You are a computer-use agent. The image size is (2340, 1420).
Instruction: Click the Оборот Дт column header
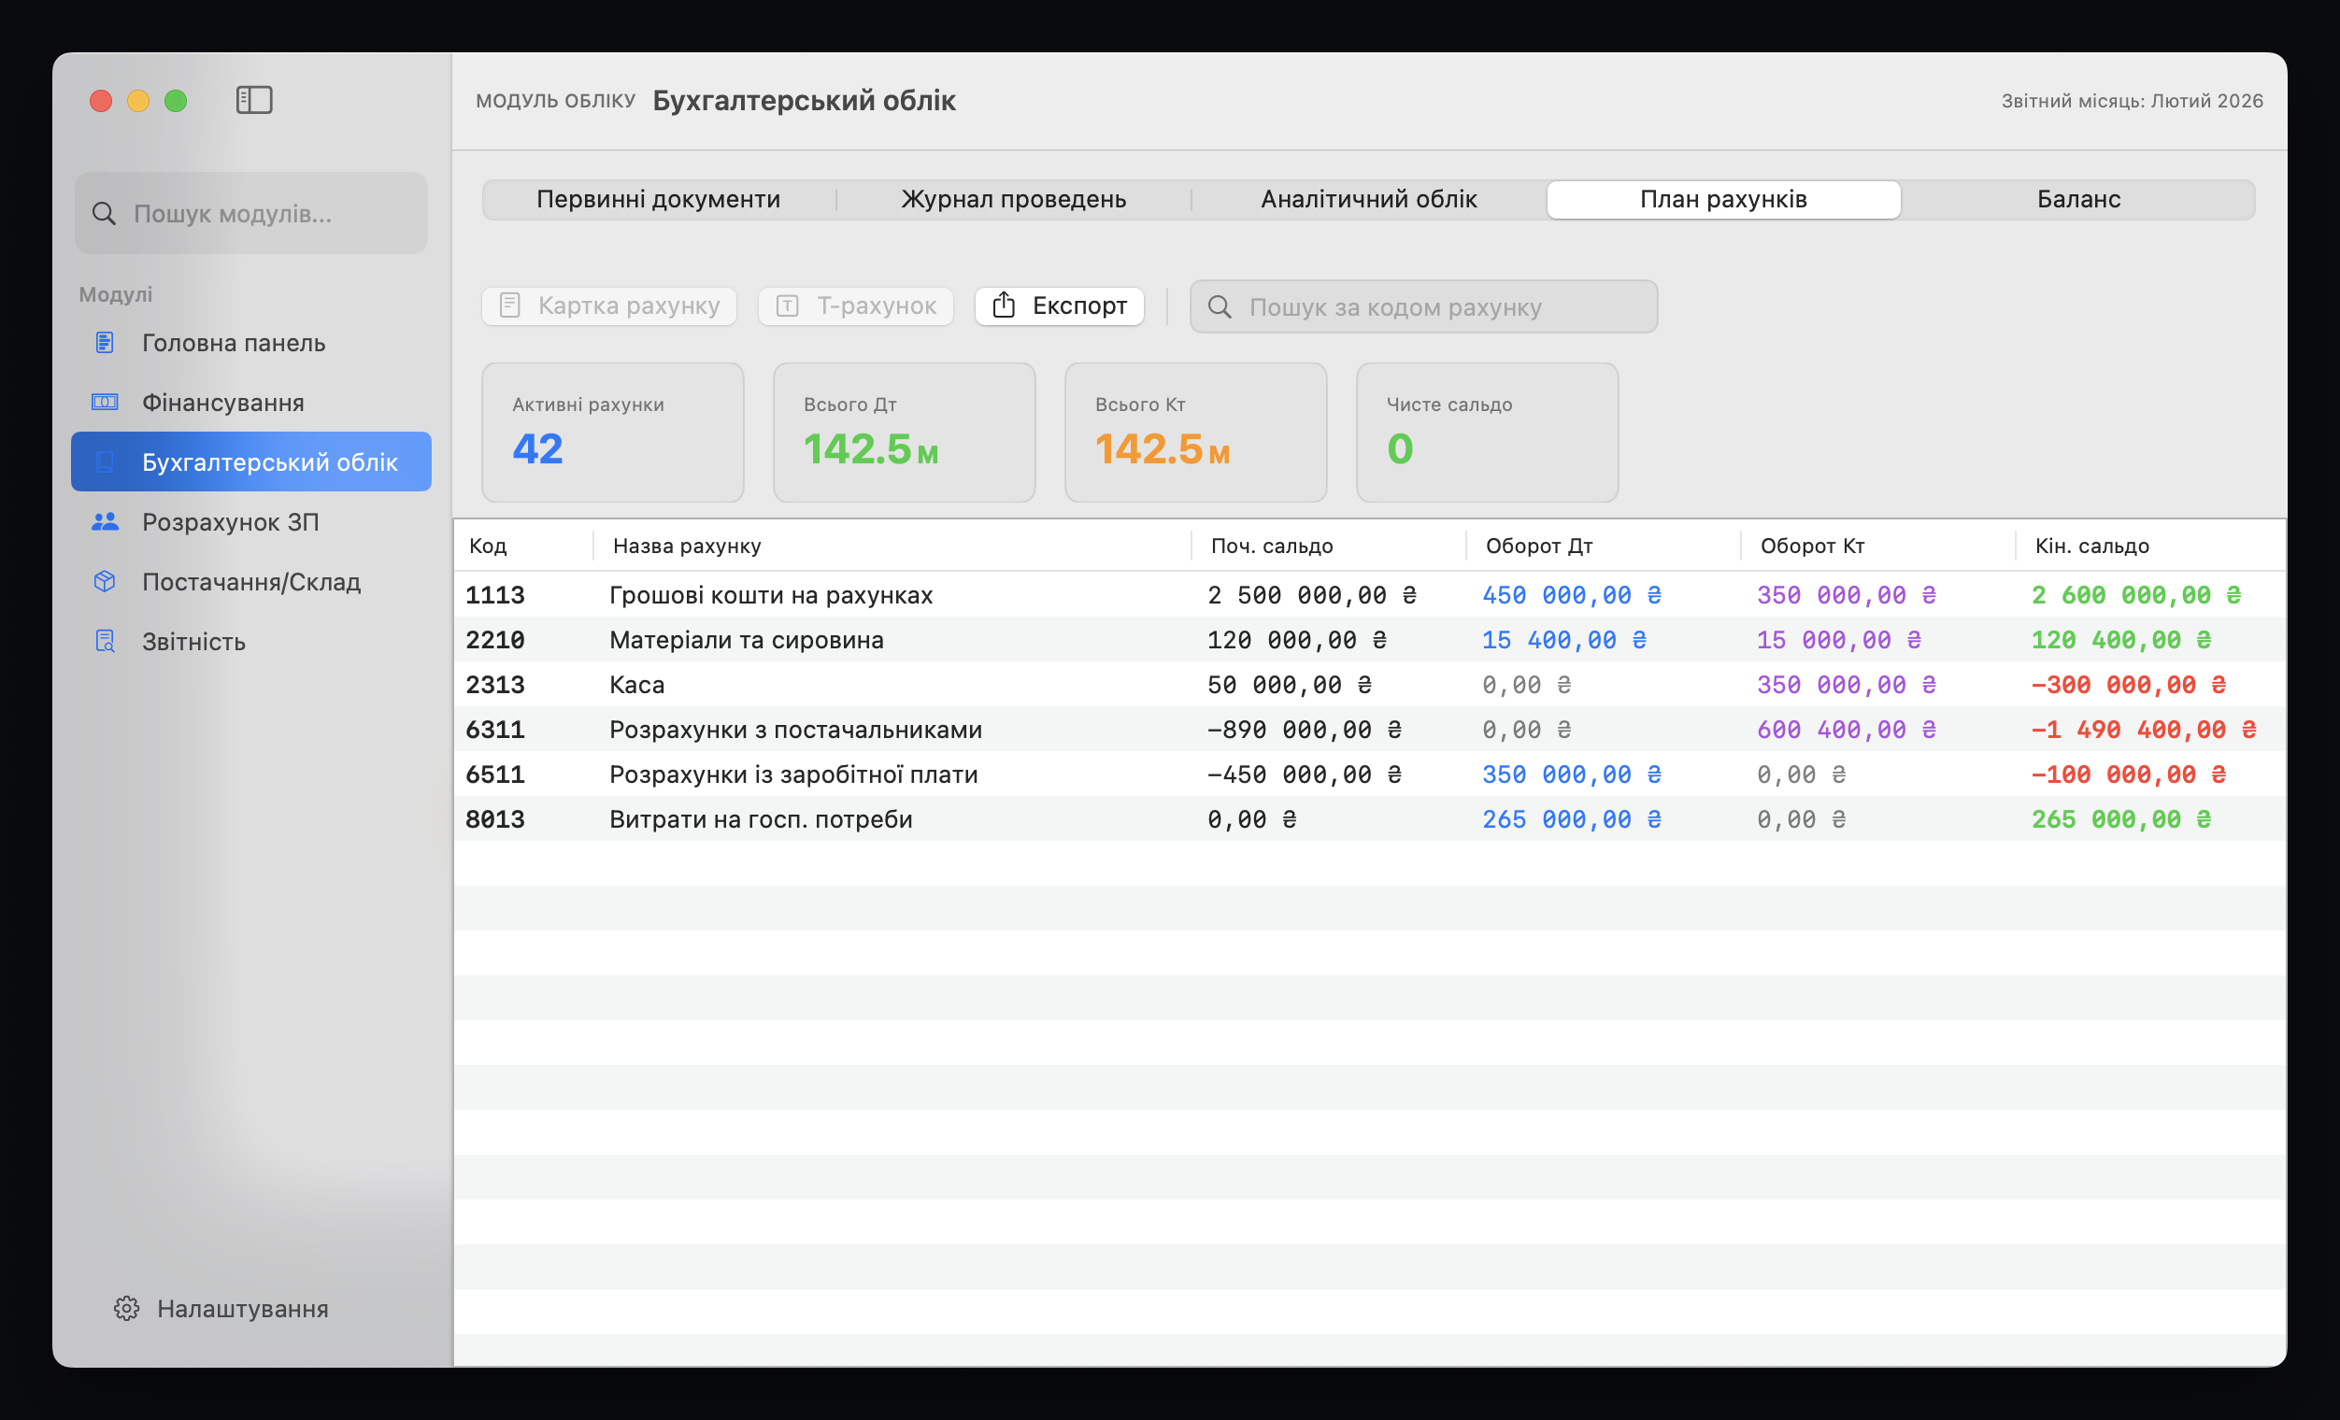click(1538, 546)
